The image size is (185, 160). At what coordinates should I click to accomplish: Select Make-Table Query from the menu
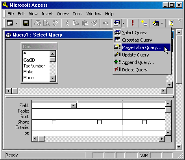[142, 47]
